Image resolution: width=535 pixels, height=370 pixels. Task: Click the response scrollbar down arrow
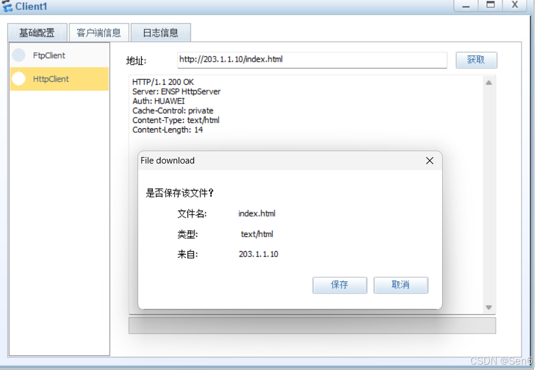coord(489,307)
